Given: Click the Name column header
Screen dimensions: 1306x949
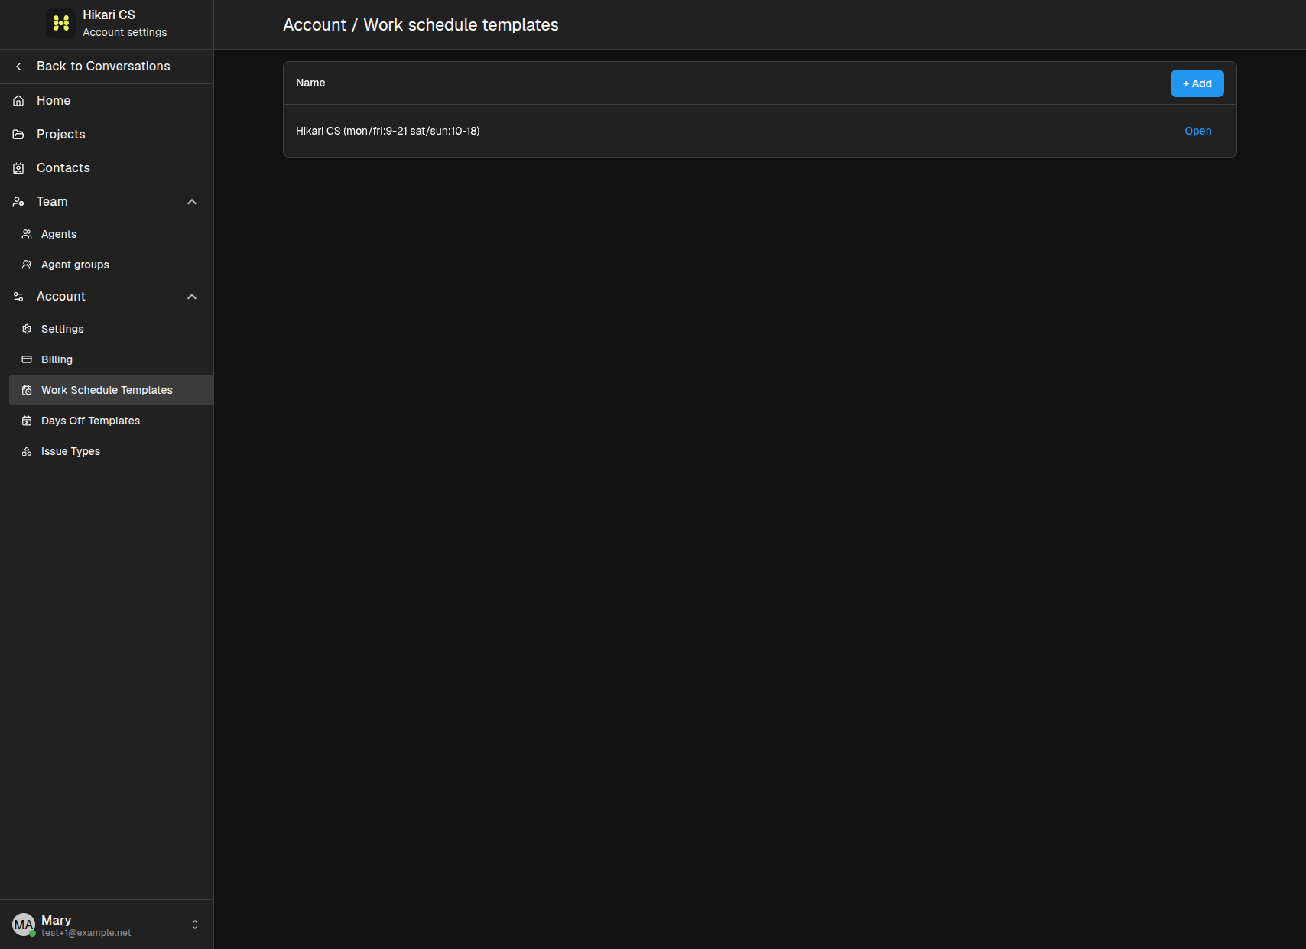Looking at the screenshot, I should tap(310, 83).
